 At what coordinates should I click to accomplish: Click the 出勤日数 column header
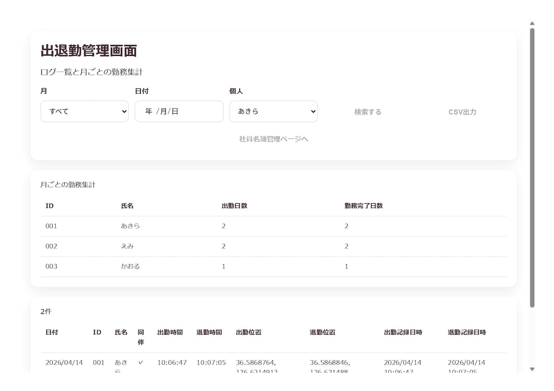click(234, 206)
